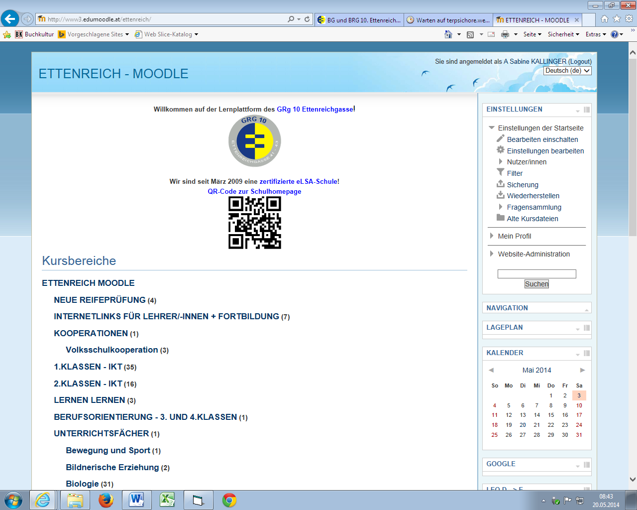Expand the Navigation block

pos(587,309)
